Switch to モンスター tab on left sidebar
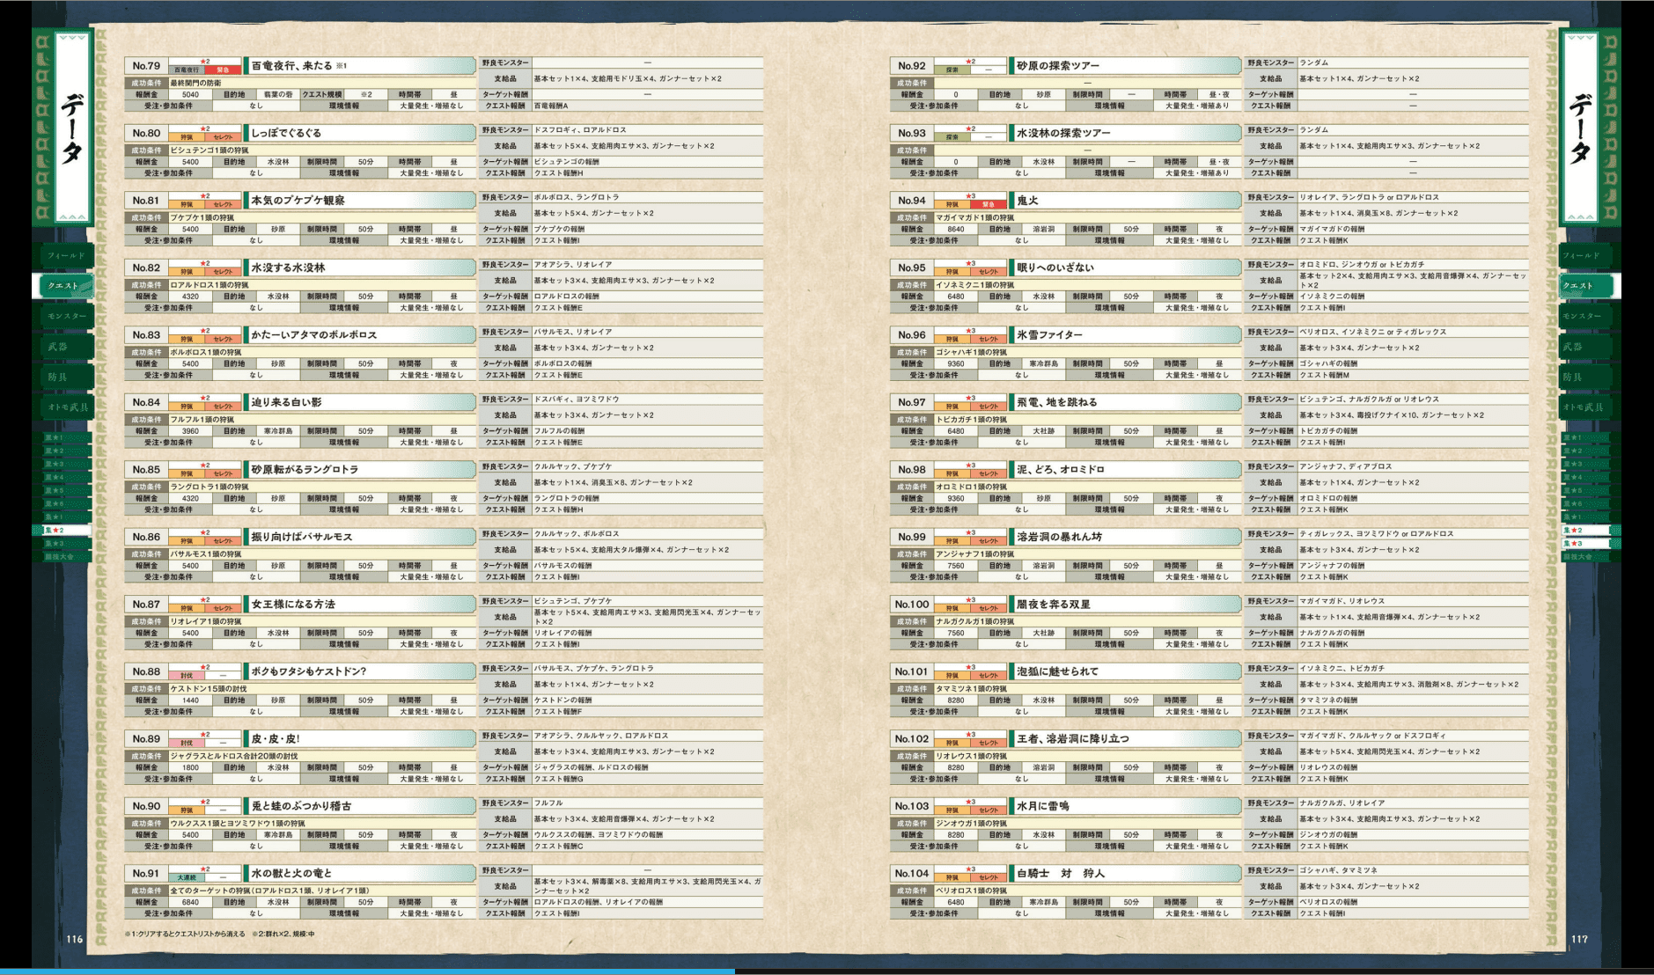This screenshot has width=1654, height=975. (66, 316)
